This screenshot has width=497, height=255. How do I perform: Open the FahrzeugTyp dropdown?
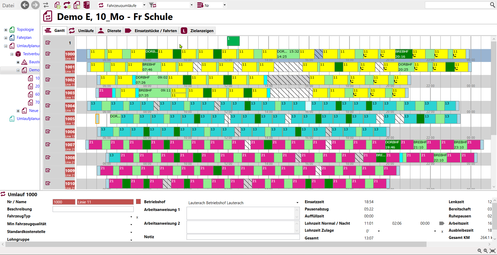(131, 217)
